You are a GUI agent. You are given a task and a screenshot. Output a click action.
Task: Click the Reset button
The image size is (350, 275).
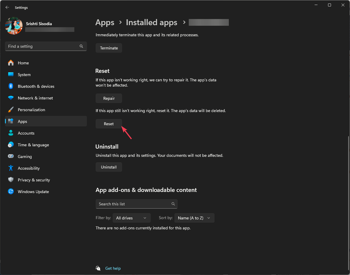click(109, 124)
